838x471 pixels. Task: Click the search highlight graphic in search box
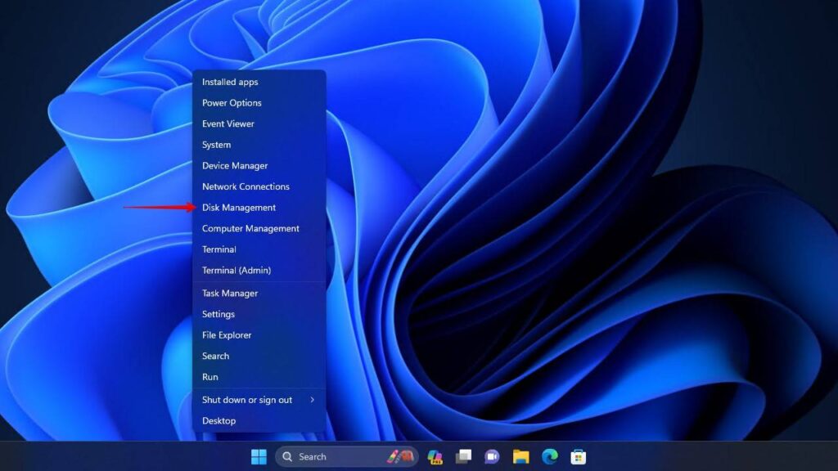[x=400, y=456]
